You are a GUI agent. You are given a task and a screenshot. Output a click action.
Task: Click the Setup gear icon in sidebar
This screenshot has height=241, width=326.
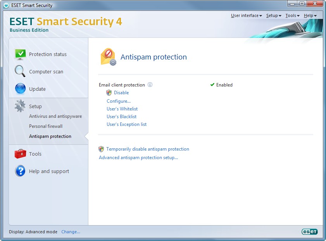coord(20,106)
